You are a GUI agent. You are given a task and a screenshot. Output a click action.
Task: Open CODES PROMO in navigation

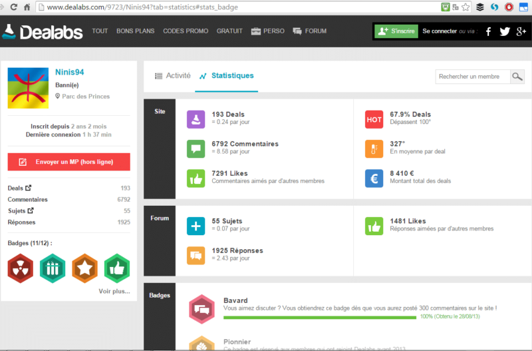[185, 31]
